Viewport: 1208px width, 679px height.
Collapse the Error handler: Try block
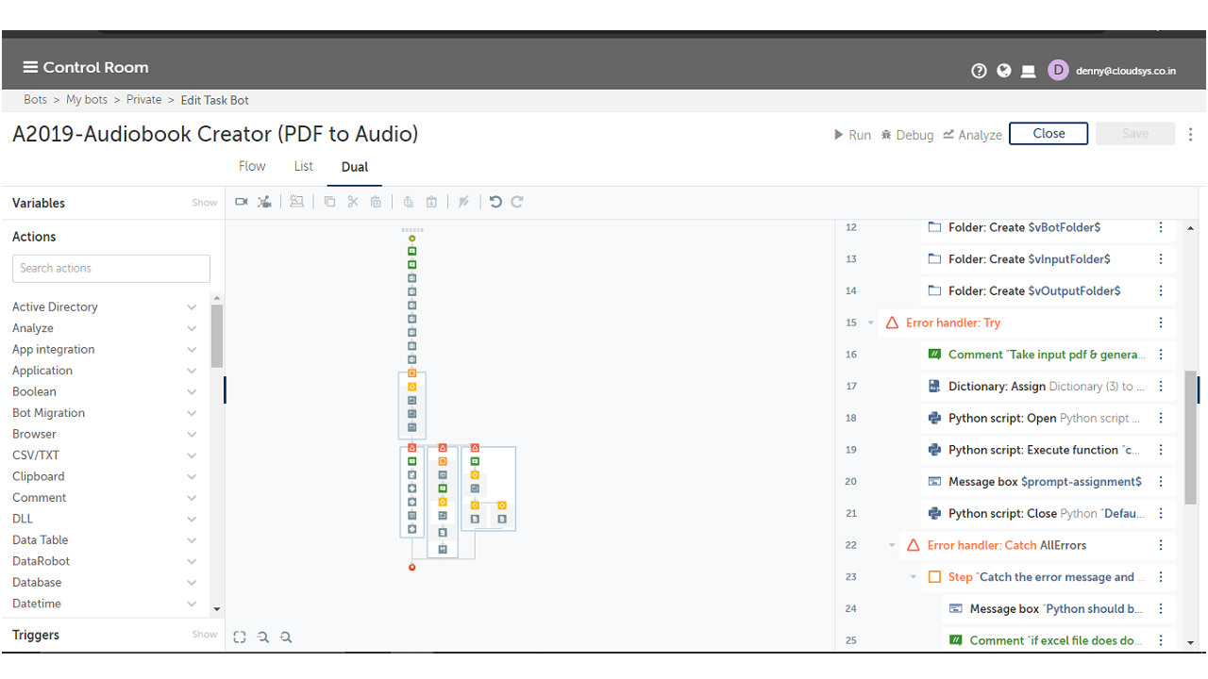(x=871, y=323)
